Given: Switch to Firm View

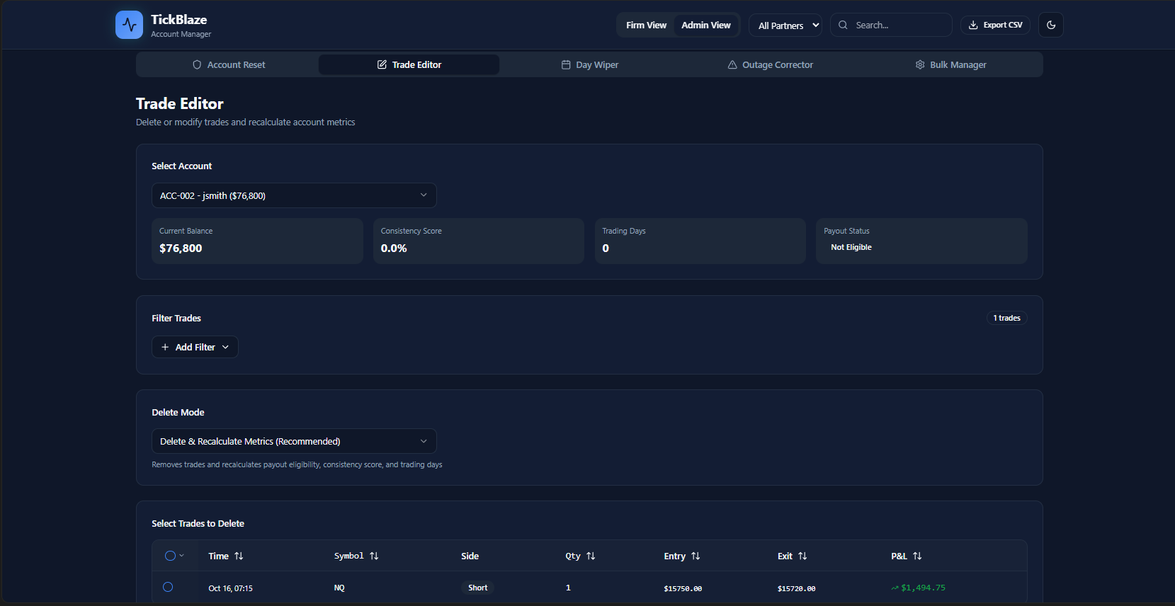Looking at the screenshot, I should (646, 25).
